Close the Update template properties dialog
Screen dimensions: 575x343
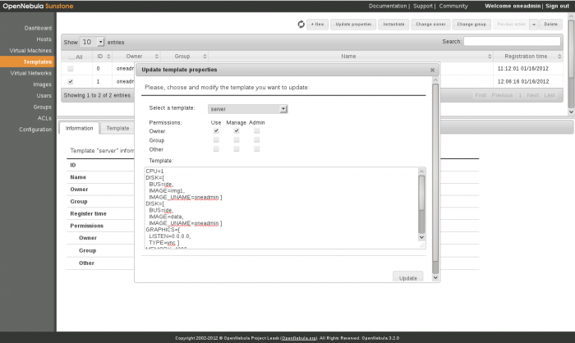(x=432, y=70)
